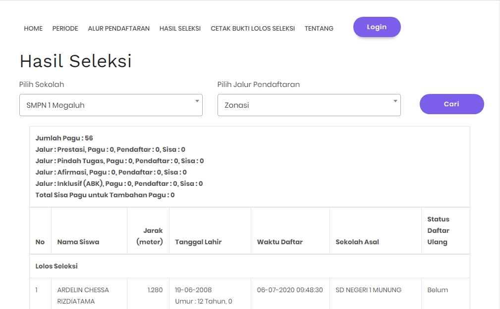Select student name ARDELIN CHESSA RIZDIATAMA

point(83,295)
